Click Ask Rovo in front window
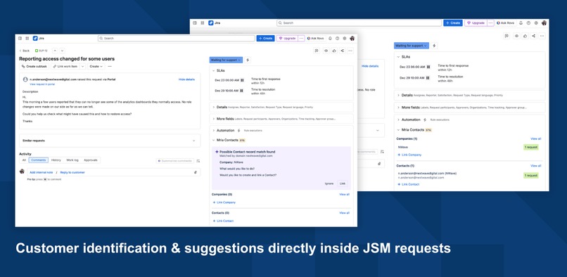567x277 pixels. 316,39
